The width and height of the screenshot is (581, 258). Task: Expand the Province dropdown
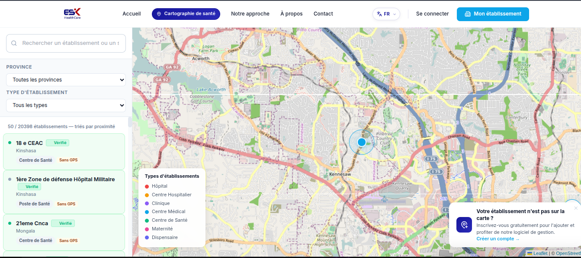tap(66, 80)
